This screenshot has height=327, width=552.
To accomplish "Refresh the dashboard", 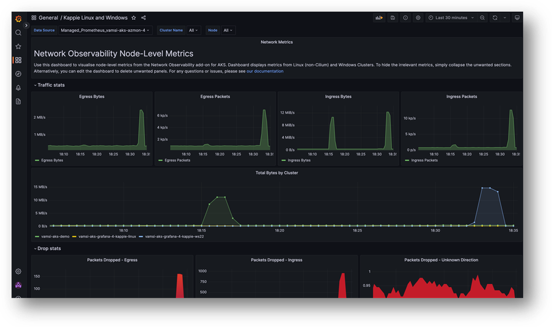I will pos(495,18).
